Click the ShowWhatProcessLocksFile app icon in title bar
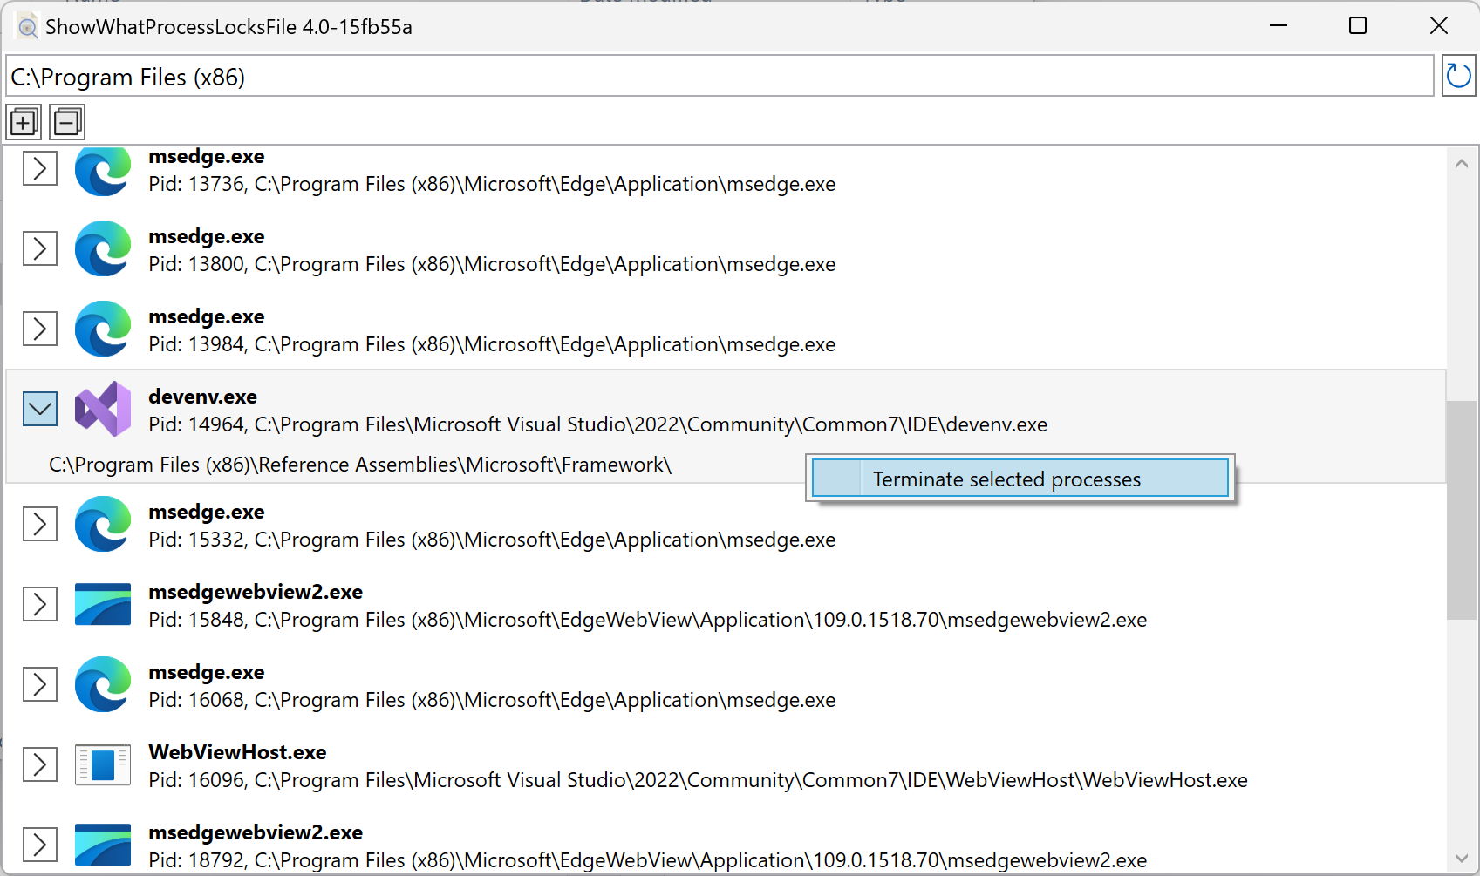Viewport: 1480px width, 876px height. click(x=27, y=27)
